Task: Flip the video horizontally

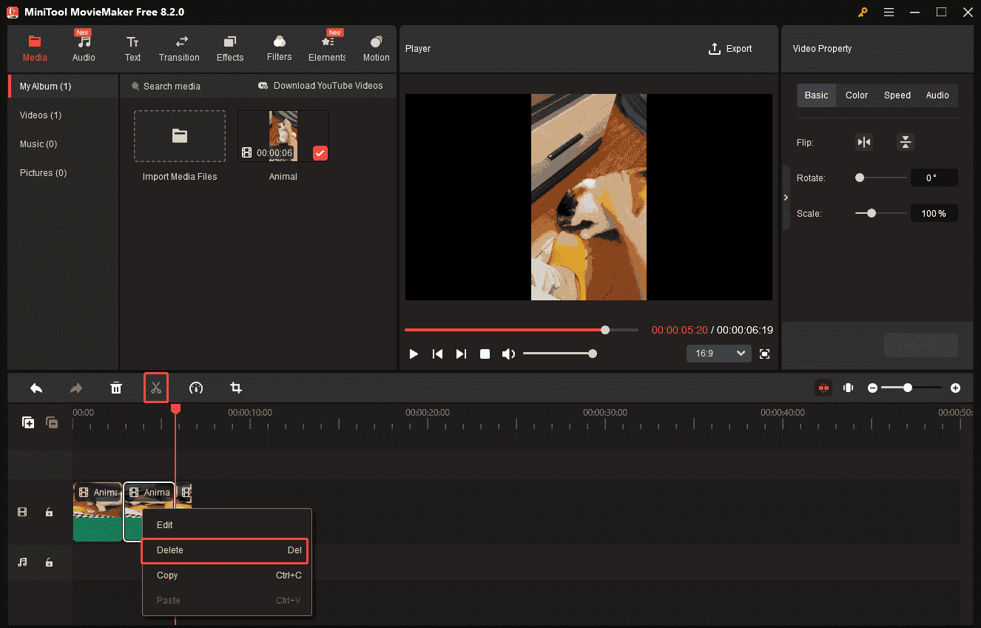Action: pos(864,143)
